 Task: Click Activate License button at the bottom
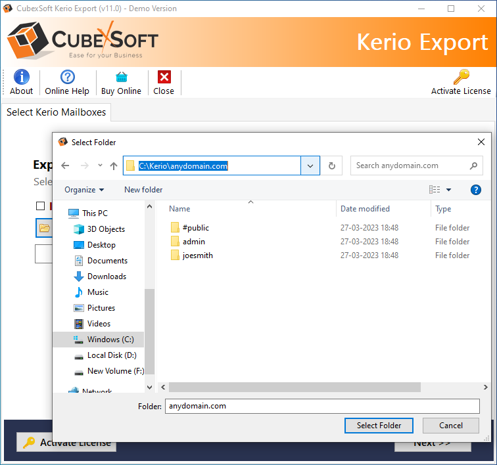pyautogui.click(x=66, y=442)
